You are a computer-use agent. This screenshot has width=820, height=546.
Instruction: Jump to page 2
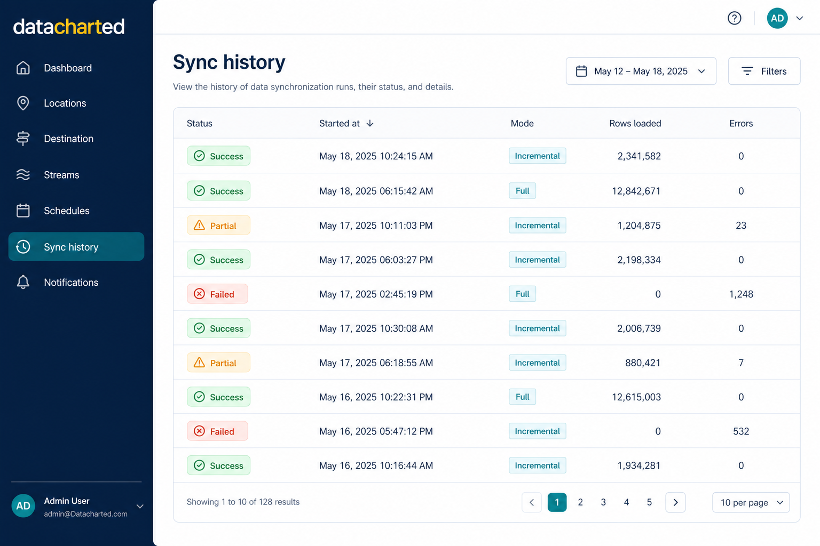[580, 502]
